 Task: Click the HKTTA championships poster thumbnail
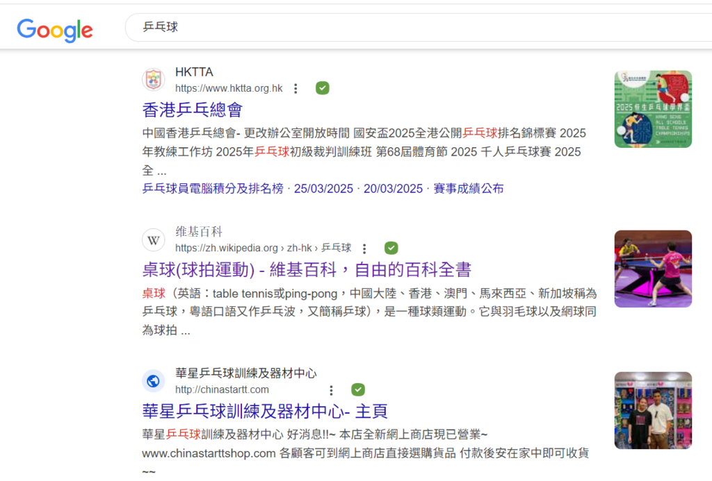653,109
